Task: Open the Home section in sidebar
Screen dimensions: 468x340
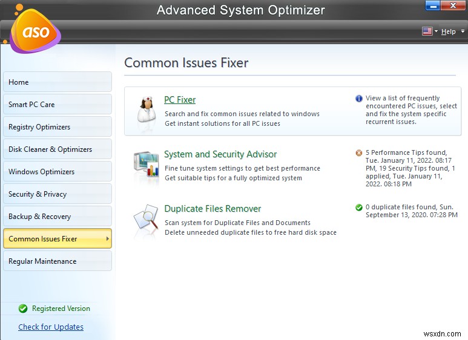Action: [x=58, y=82]
